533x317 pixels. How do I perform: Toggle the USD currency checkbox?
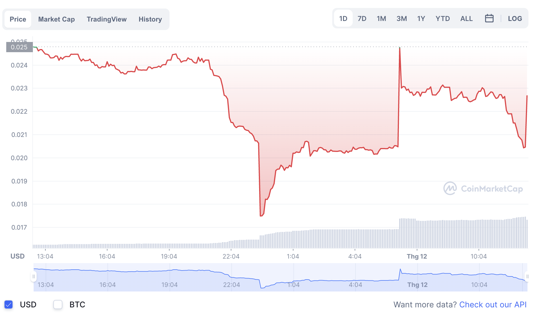point(9,305)
